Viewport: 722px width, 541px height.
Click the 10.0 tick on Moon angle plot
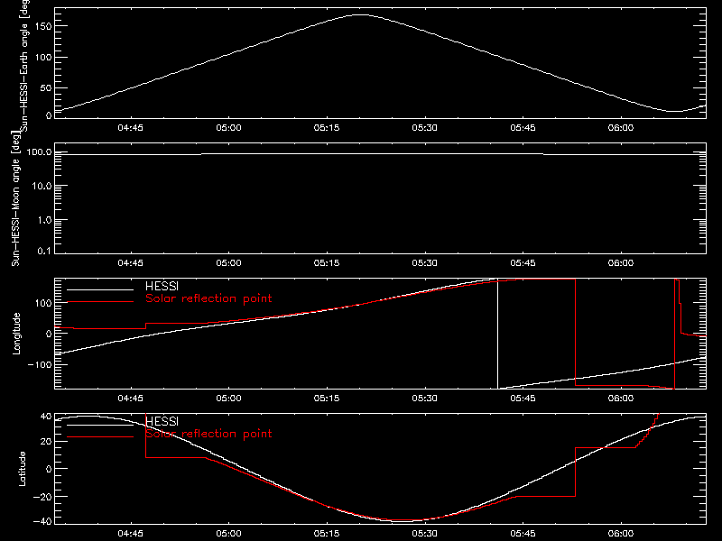click(x=42, y=186)
